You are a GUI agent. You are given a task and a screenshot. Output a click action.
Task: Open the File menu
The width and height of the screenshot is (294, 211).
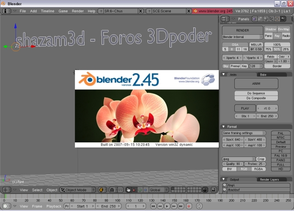pyautogui.click(x=23, y=11)
